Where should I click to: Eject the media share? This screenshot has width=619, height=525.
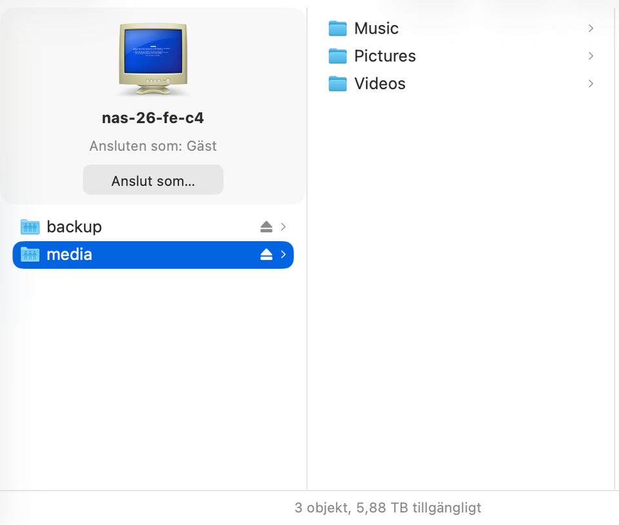click(266, 255)
